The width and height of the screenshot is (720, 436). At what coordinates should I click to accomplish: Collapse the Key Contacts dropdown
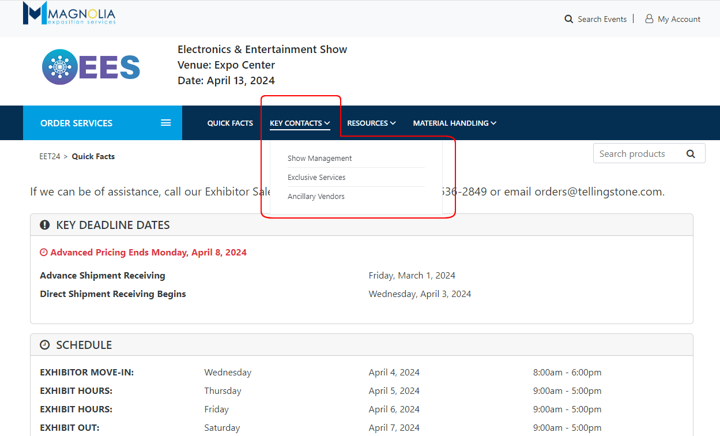(x=300, y=123)
